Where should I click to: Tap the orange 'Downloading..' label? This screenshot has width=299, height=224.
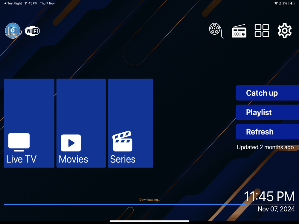[149, 200]
